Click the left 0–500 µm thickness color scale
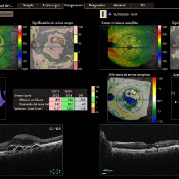179x179 pixels. (x=20, y=48)
